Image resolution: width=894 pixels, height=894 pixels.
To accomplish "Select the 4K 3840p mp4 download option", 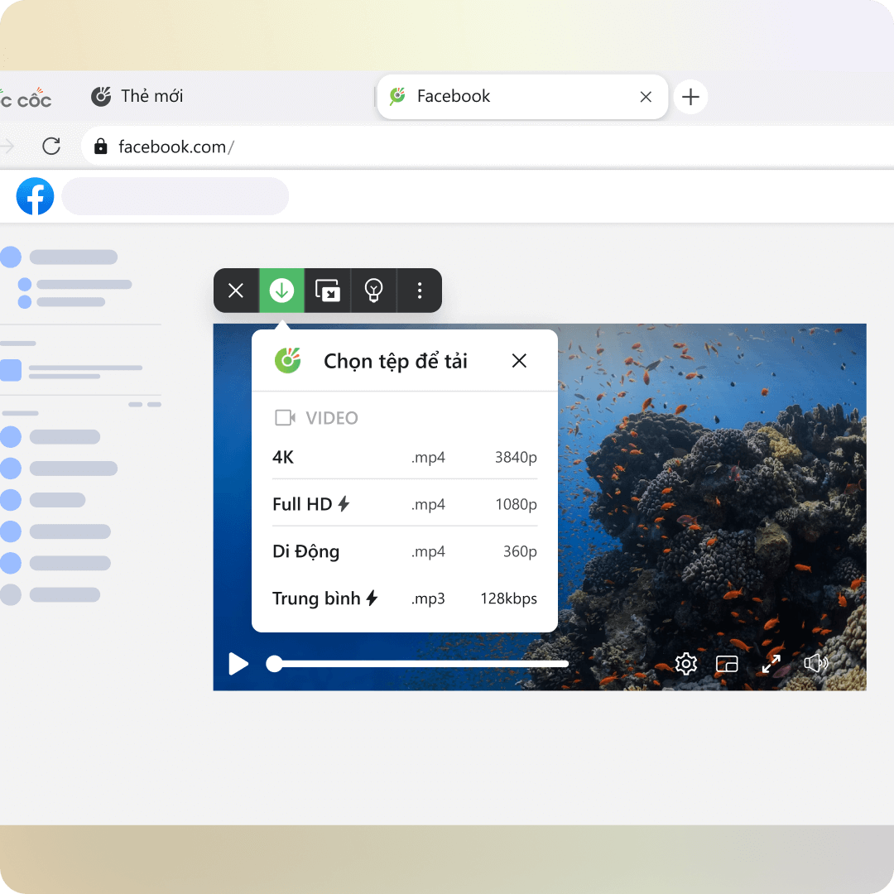I will pyautogui.click(x=404, y=458).
